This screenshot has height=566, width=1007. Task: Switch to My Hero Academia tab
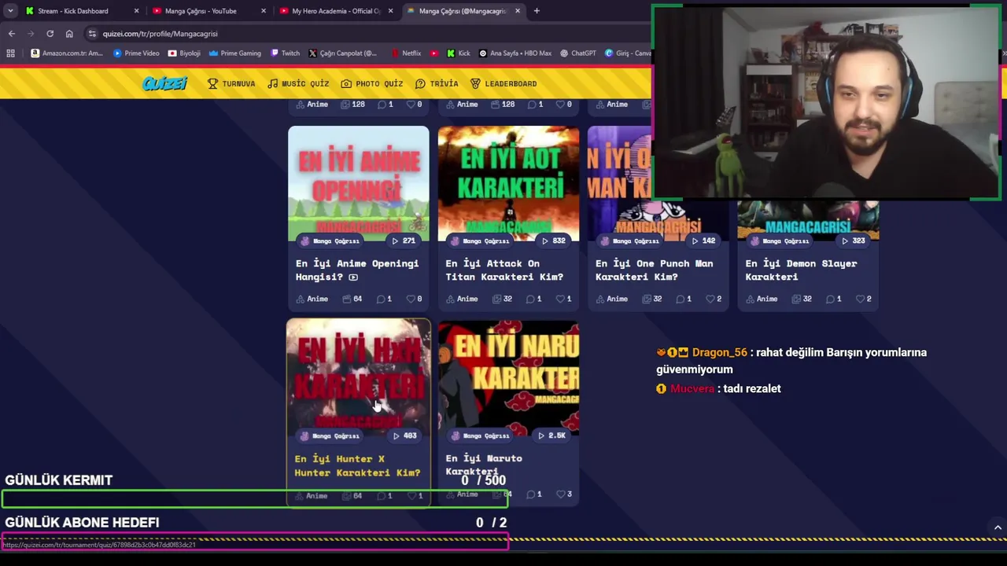coord(336,11)
